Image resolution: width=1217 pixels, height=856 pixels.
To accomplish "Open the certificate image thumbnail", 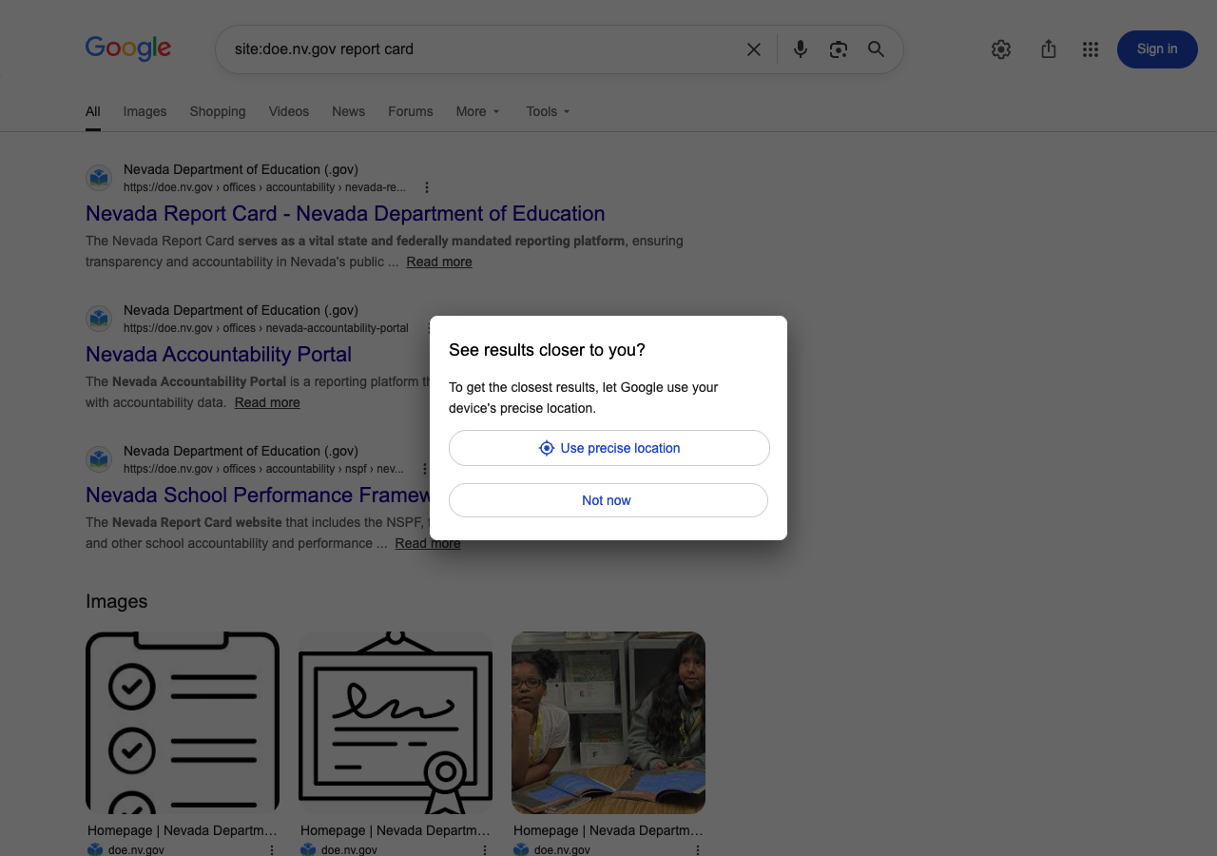I will pyautogui.click(x=396, y=723).
